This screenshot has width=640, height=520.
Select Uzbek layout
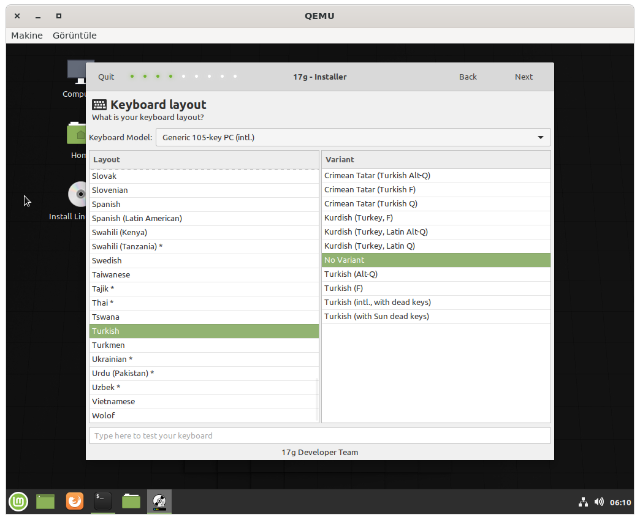pyautogui.click(x=204, y=388)
